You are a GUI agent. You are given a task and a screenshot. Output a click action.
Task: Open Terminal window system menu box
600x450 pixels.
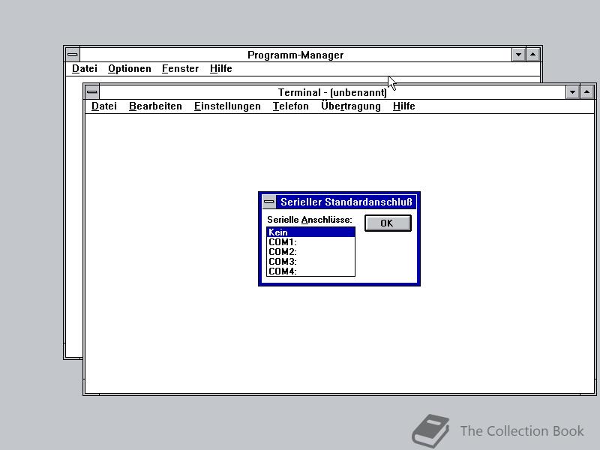tap(92, 92)
